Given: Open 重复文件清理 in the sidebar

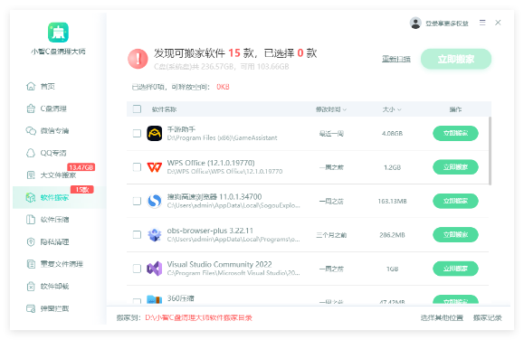Looking at the screenshot, I should pyautogui.click(x=62, y=264).
